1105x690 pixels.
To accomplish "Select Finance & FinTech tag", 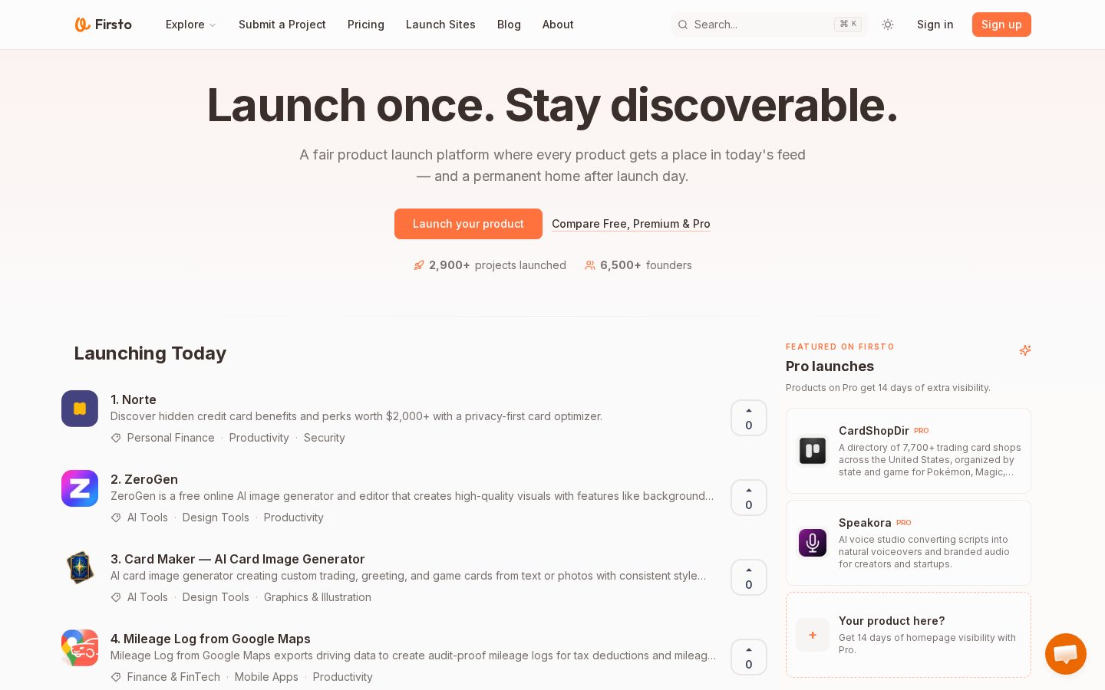I will pos(173,677).
